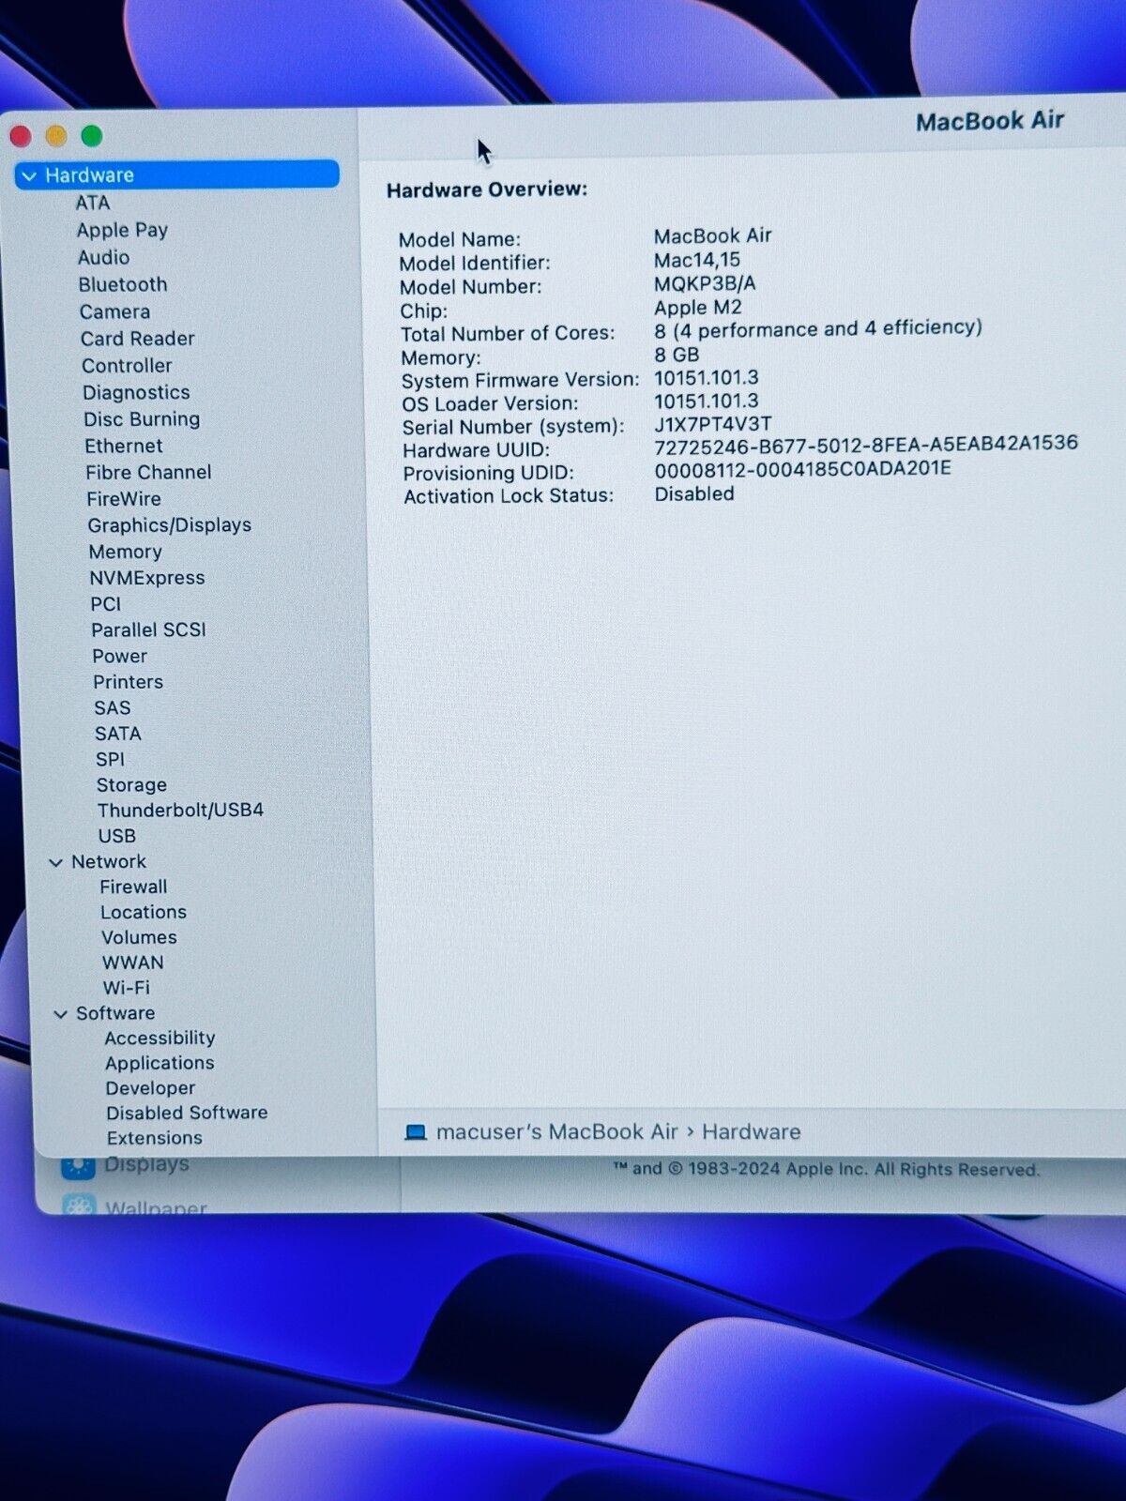
Task: Show Graphics/Displays information
Action: click(x=170, y=525)
